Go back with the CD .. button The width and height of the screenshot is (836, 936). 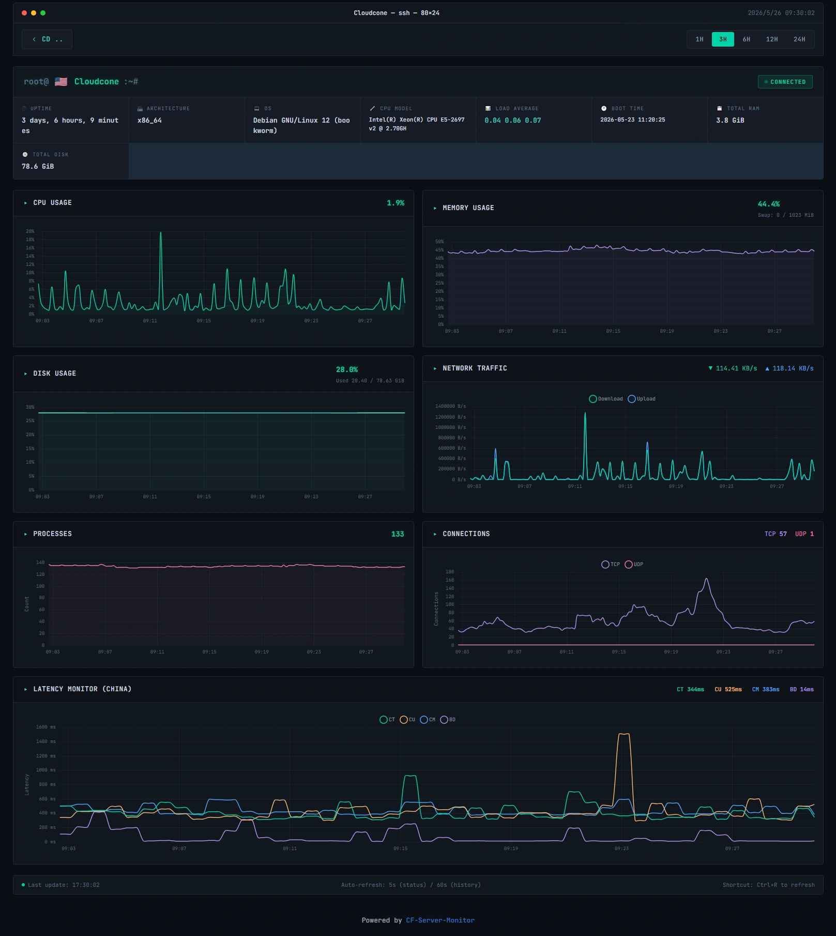pyautogui.click(x=47, y=39)
